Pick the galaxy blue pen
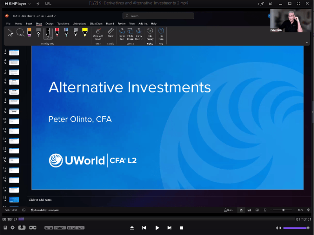The image size is (314, 235). pyautogui.click(x=66, y=32)
